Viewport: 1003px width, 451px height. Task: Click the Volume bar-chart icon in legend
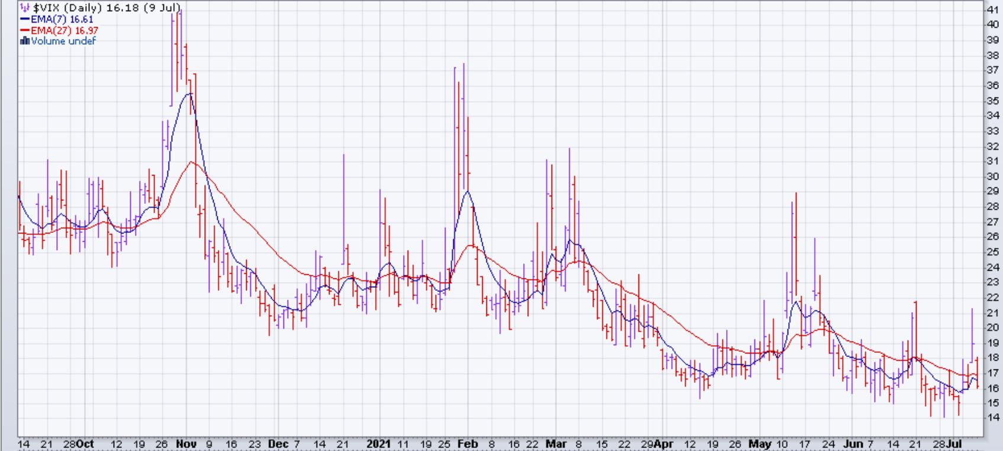[25, 41]
